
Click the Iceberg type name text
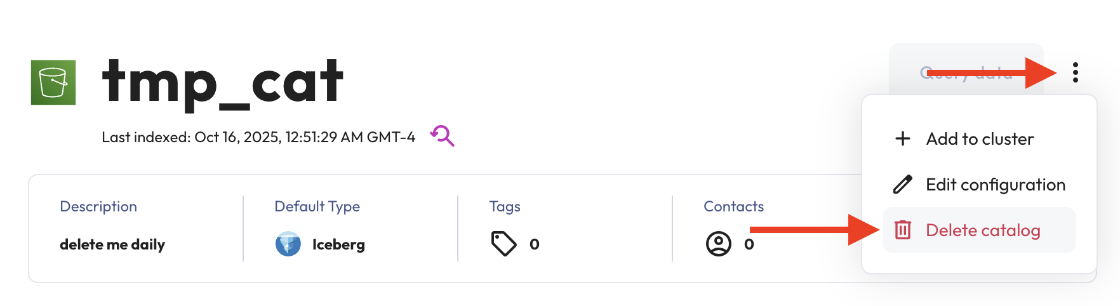point(338,244)
